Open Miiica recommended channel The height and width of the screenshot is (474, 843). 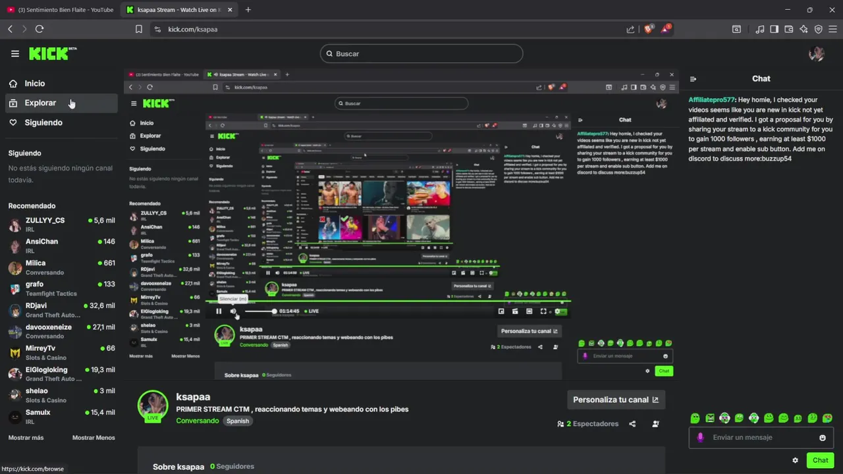[61, 267]
